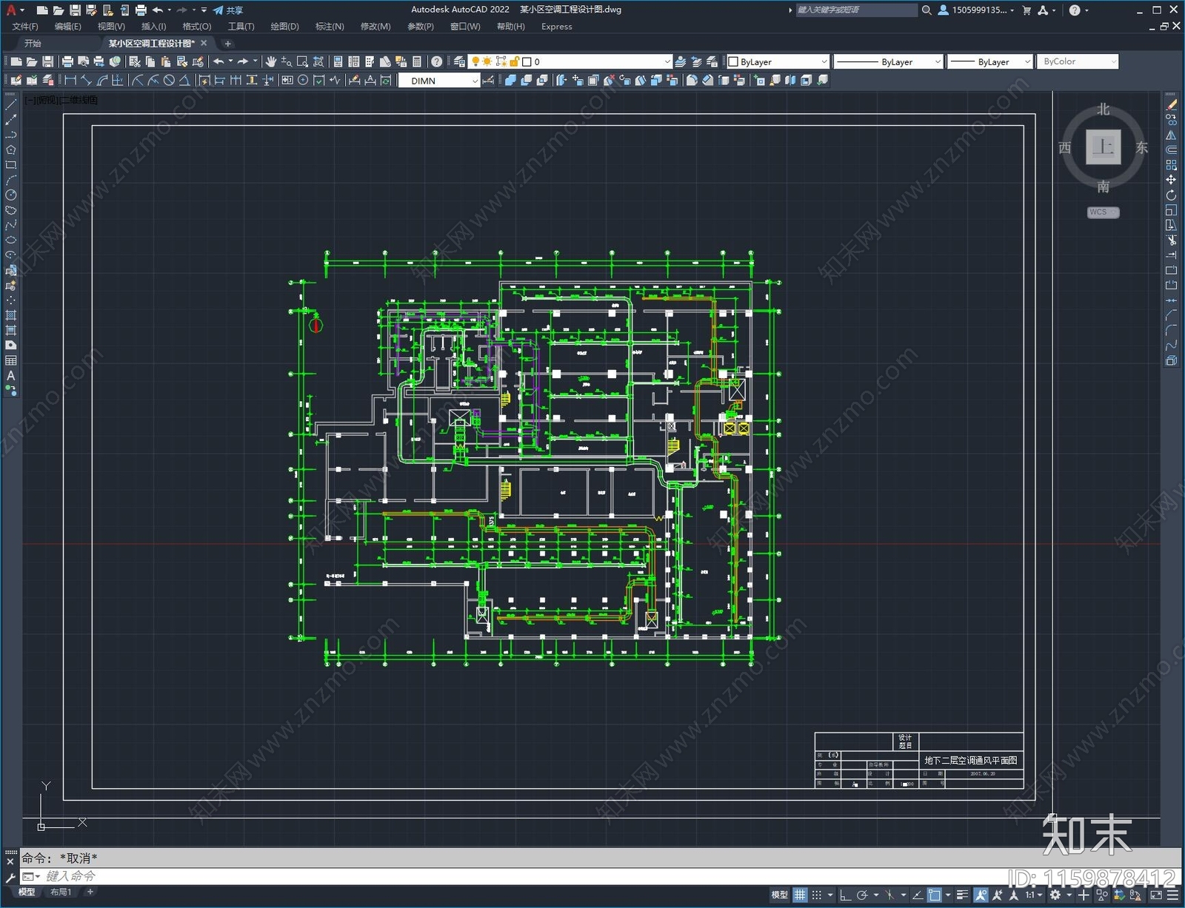Click the Share paper plane icon

coord(218,10)
